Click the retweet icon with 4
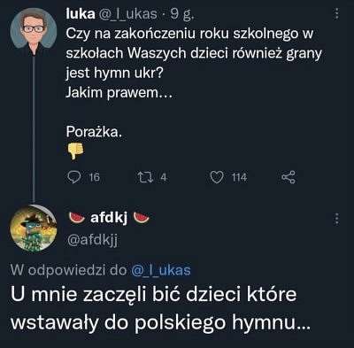This screenshot has width=354, height=348. [x=145, y=177]
